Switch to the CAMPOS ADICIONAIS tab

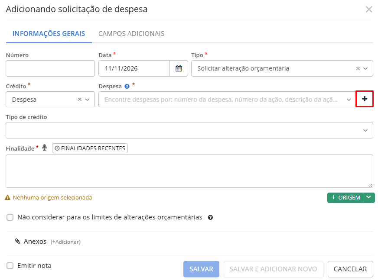(132, 33)
